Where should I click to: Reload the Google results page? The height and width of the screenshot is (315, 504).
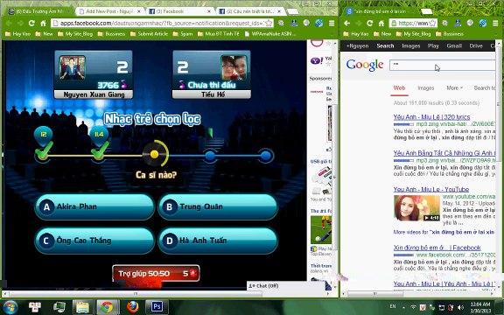pyautogui.click(x=369, y=23)
